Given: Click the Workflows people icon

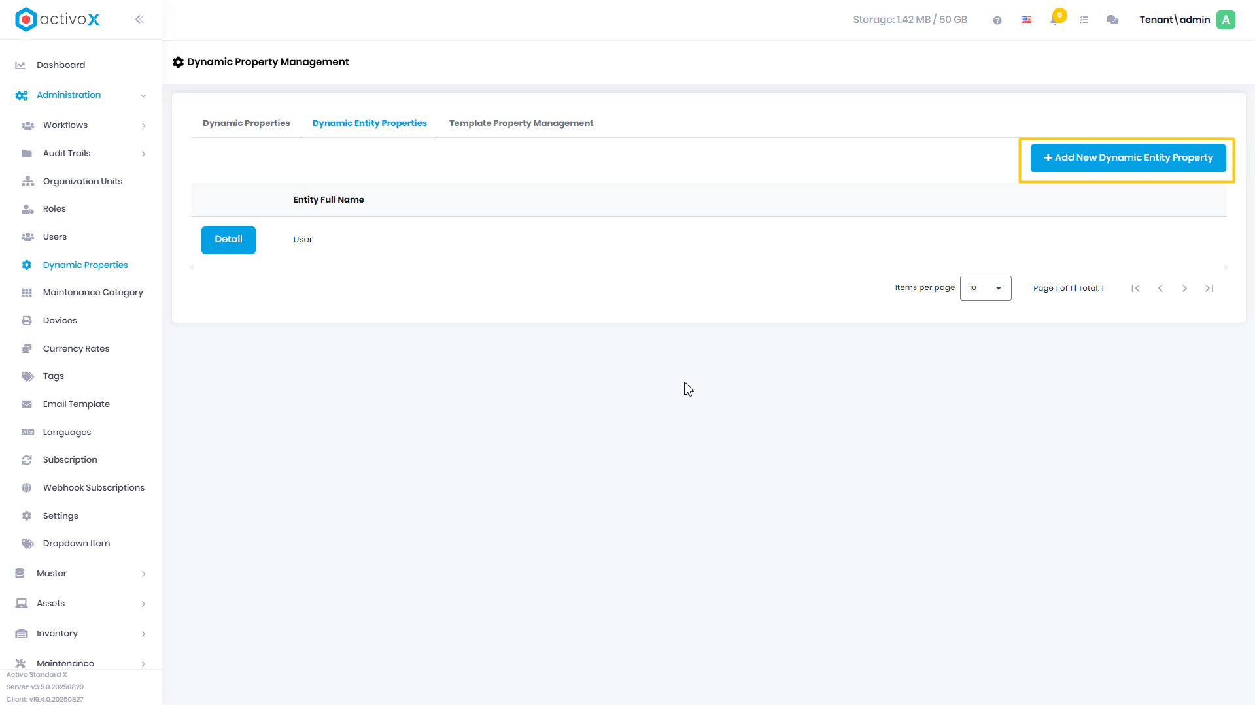Looking at the screenshot, I should point(27,125).
